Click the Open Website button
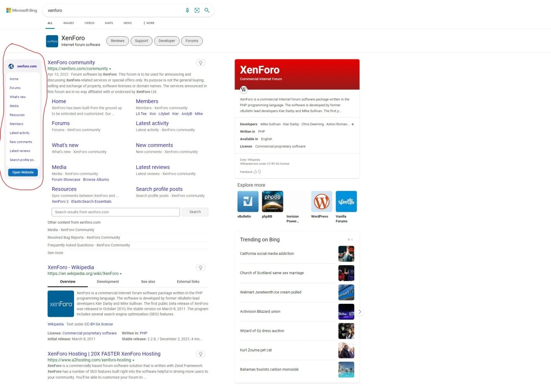 (x=23, y=172)
